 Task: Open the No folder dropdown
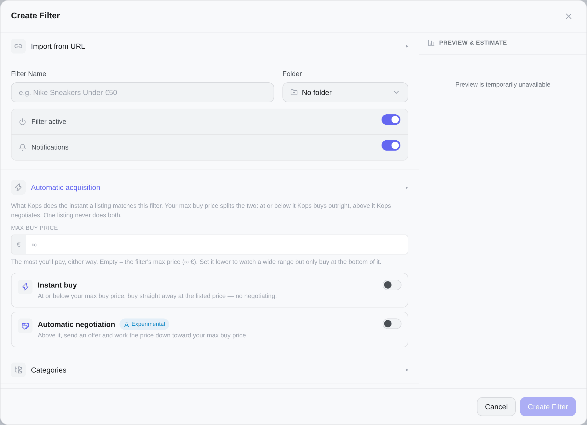(x=345, y=92)
